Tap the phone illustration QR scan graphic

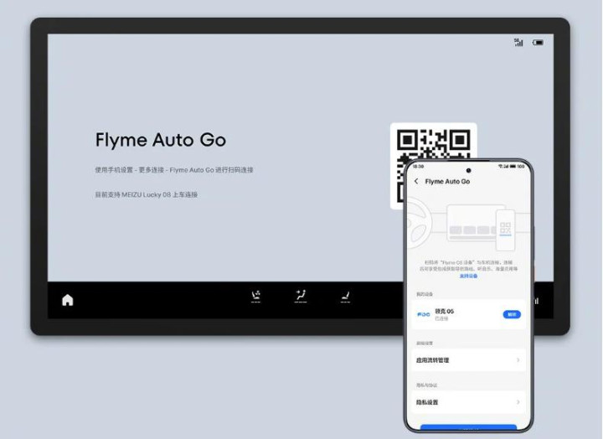tap(505, 229)
